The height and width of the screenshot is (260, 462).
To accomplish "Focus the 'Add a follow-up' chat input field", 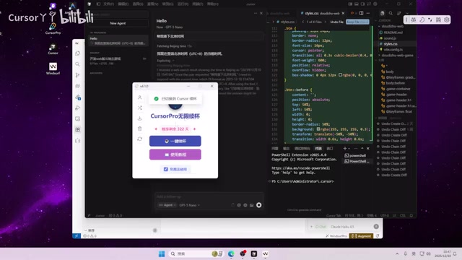I will click(x=209, y=196).
